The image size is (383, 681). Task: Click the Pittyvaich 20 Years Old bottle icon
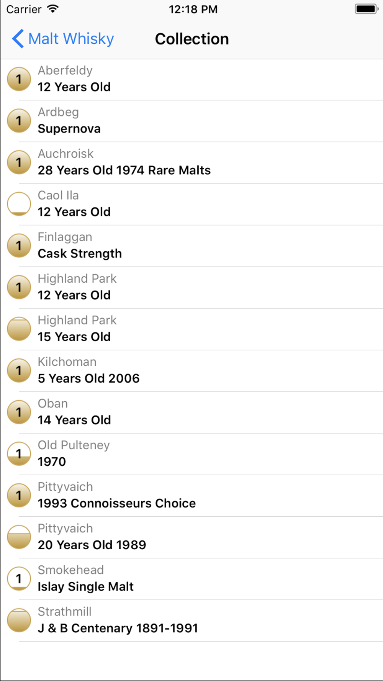coord(19,537)
